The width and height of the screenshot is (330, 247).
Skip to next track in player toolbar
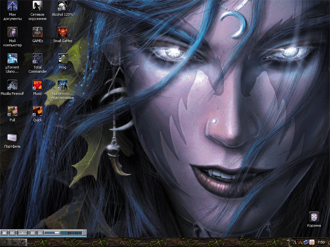tap(33, 233)
